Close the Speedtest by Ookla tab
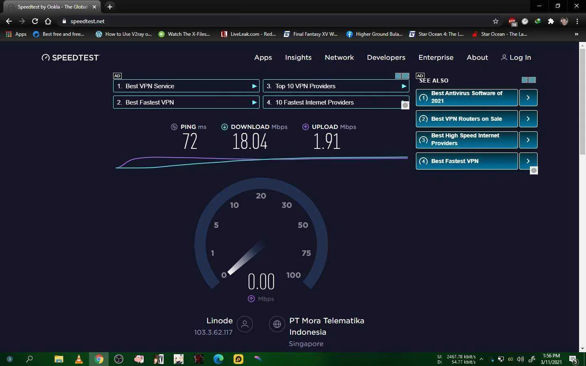Image resolution: width=586 pixels, height=366 pixels. click(x=94, y=7)
